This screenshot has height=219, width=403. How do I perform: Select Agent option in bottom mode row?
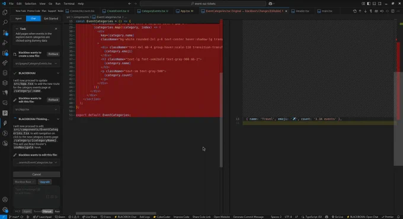27,211
